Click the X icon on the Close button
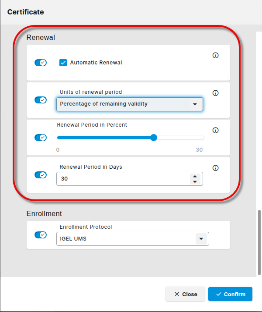262x312 pixels. click(x=176, y=294)
